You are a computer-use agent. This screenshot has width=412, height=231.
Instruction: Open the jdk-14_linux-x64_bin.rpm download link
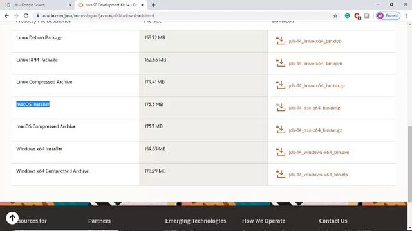point(315,64)
